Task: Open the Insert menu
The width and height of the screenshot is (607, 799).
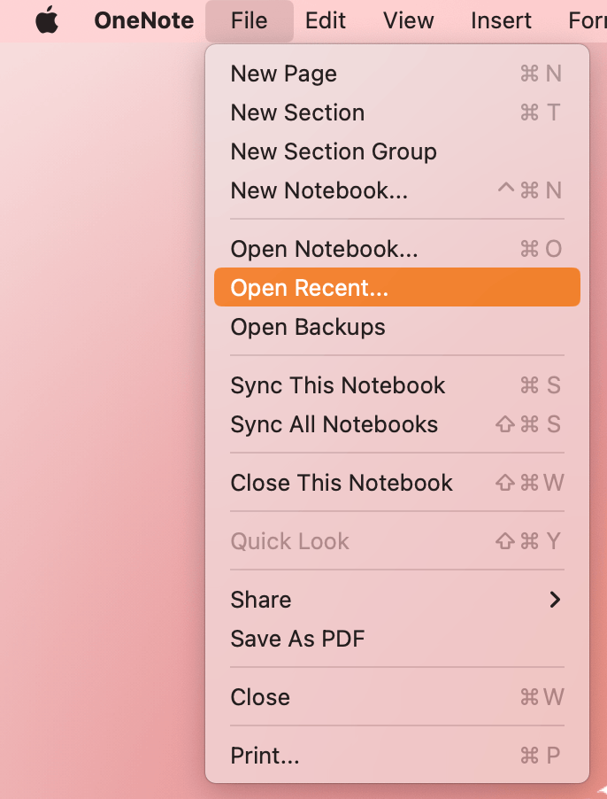Action: tap(501, 21)
